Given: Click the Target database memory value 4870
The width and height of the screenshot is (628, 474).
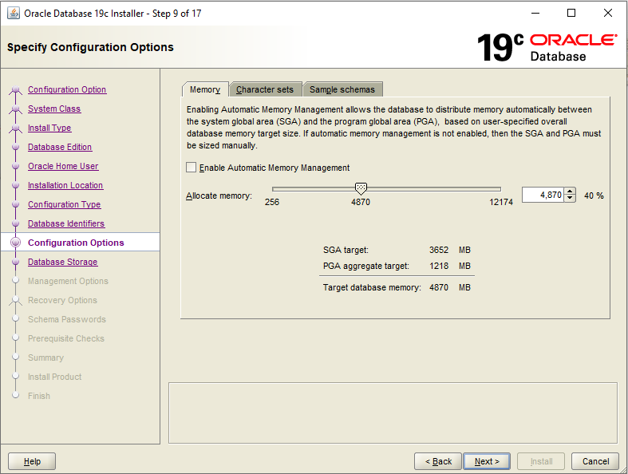Looking at the screenshot, I should click(x=439, y=288).
